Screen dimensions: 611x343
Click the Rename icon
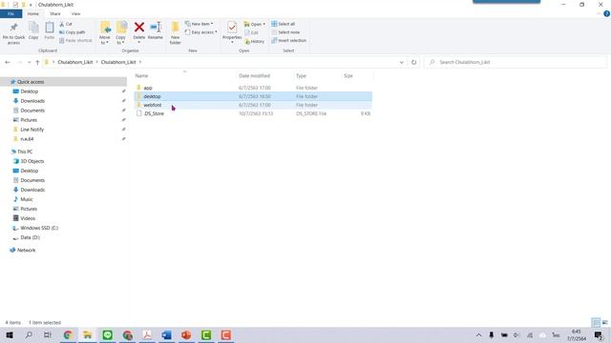pyautogui.click(x=156, y=28)
